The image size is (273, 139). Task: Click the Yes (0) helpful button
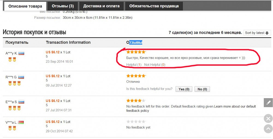pyautogui.click(x=184, y=89)
